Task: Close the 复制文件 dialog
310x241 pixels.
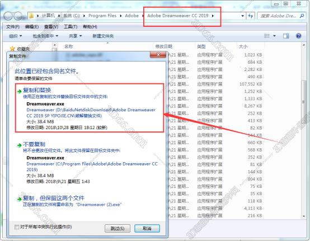Action: (x=158, y=55)
